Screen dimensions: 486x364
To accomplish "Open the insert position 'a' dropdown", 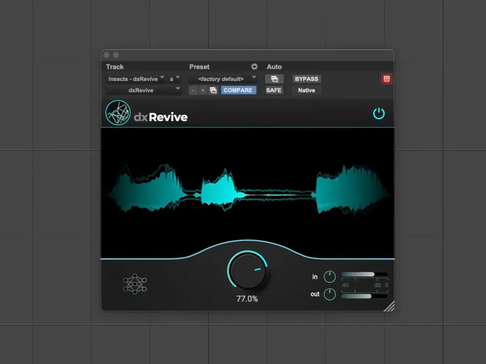I will click(x=174, y=79).
